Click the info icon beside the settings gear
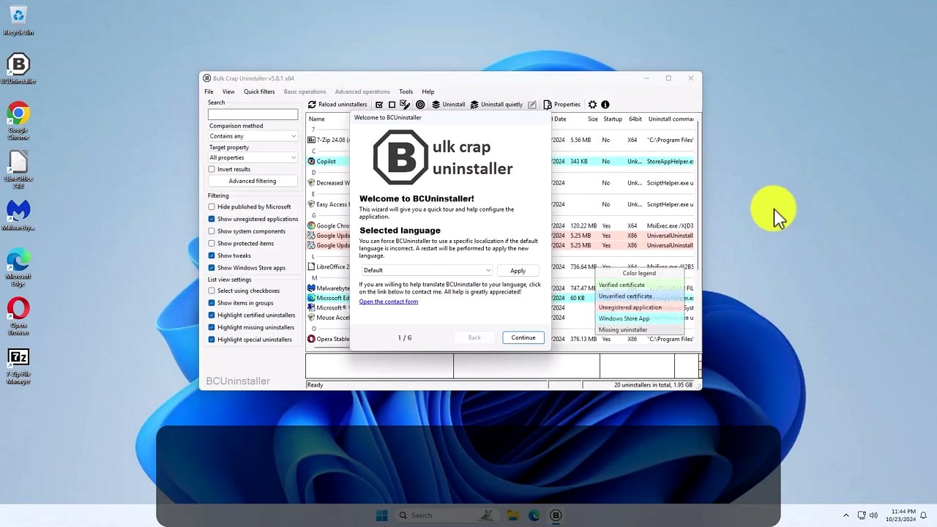The width and height of the screenshot is (937, 527). tap(605, 104)
